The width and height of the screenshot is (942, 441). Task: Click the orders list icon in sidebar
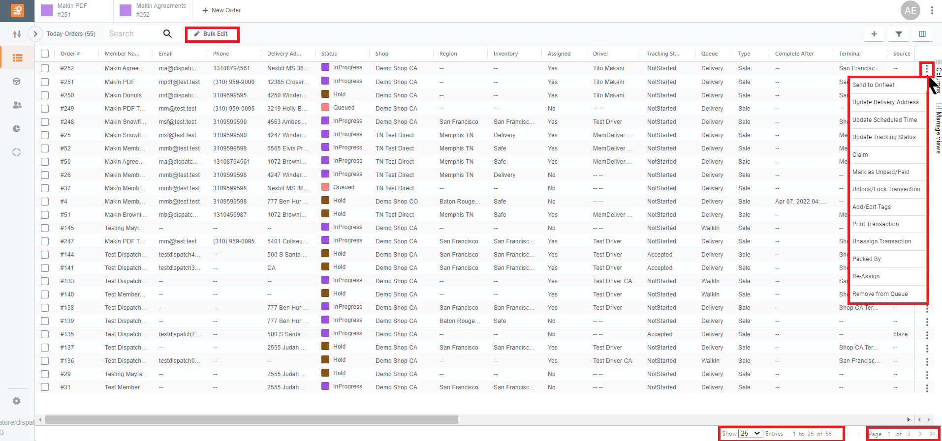click(17, 58)
